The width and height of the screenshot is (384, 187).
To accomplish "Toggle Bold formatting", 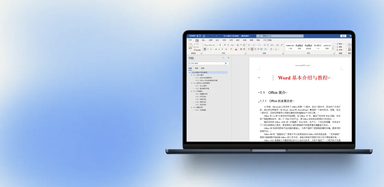I will (205, 49).
